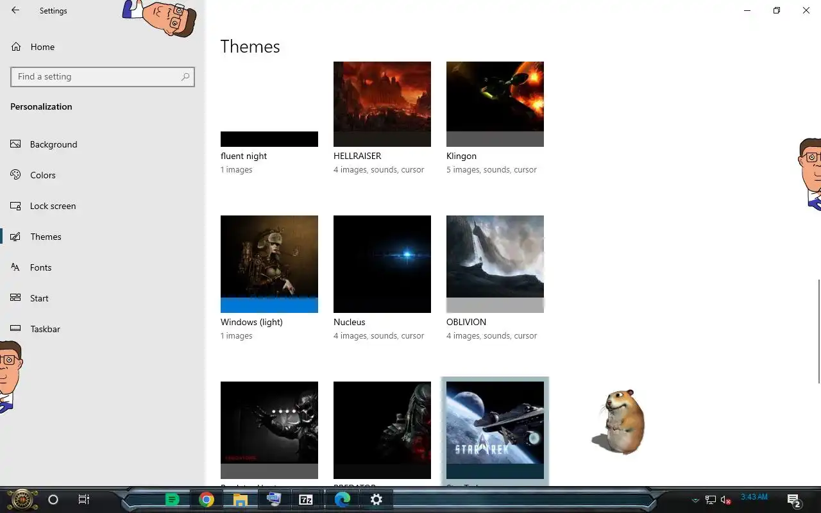
Task: Click the OBLIVION theme name label
Action: 466,322
